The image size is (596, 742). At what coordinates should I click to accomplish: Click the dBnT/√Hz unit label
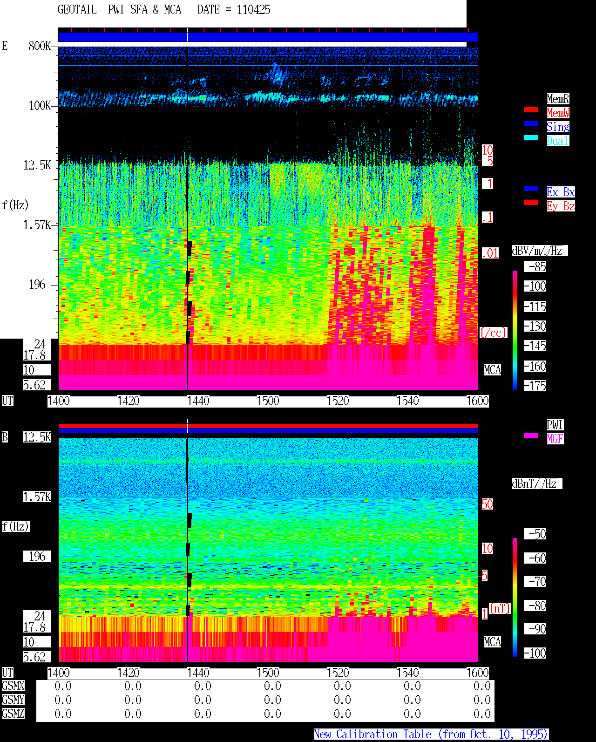537,483
